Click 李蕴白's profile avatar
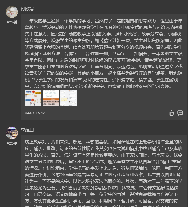The image size is (188, 207). pyautogui.click(x=12, y=133)
